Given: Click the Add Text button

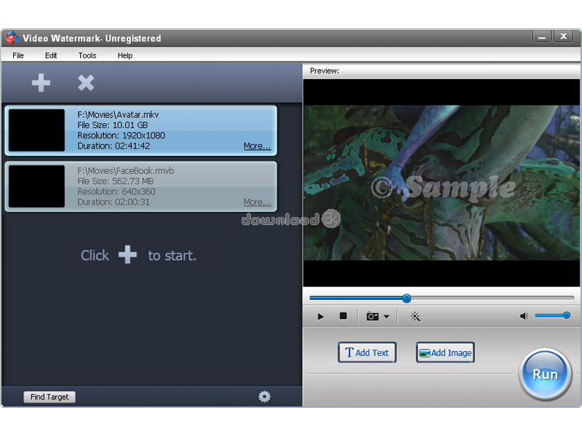Looking at the screenshot, I should coord(367,353).
